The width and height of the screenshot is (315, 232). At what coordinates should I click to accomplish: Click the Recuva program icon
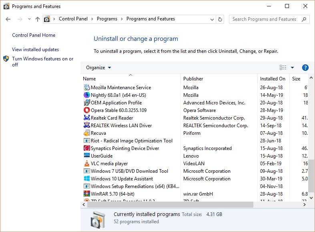(x=86, y=133)
